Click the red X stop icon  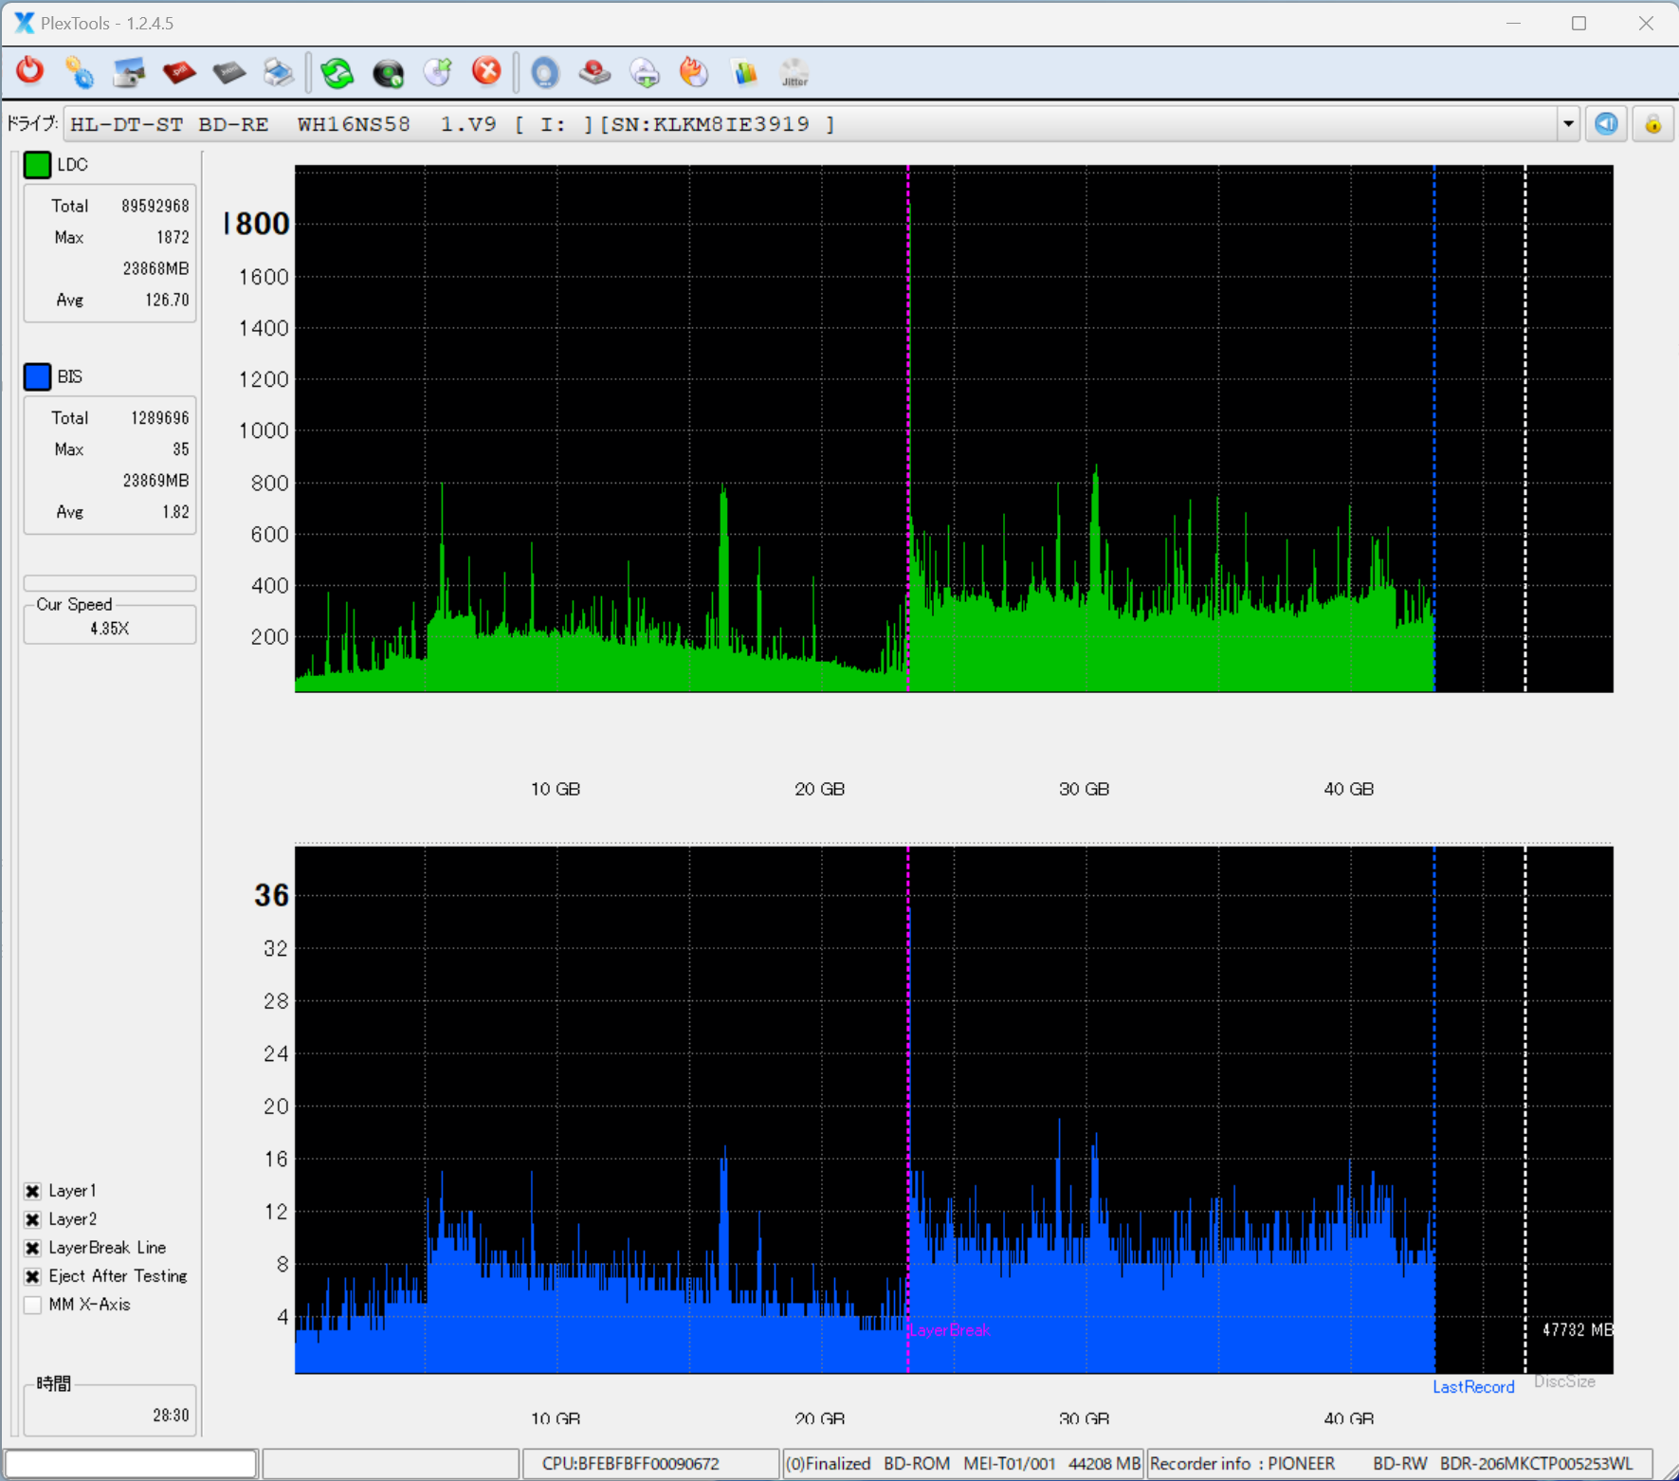[486, 72]
